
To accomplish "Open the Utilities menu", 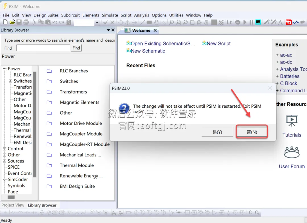I will (x=176, y=15).
